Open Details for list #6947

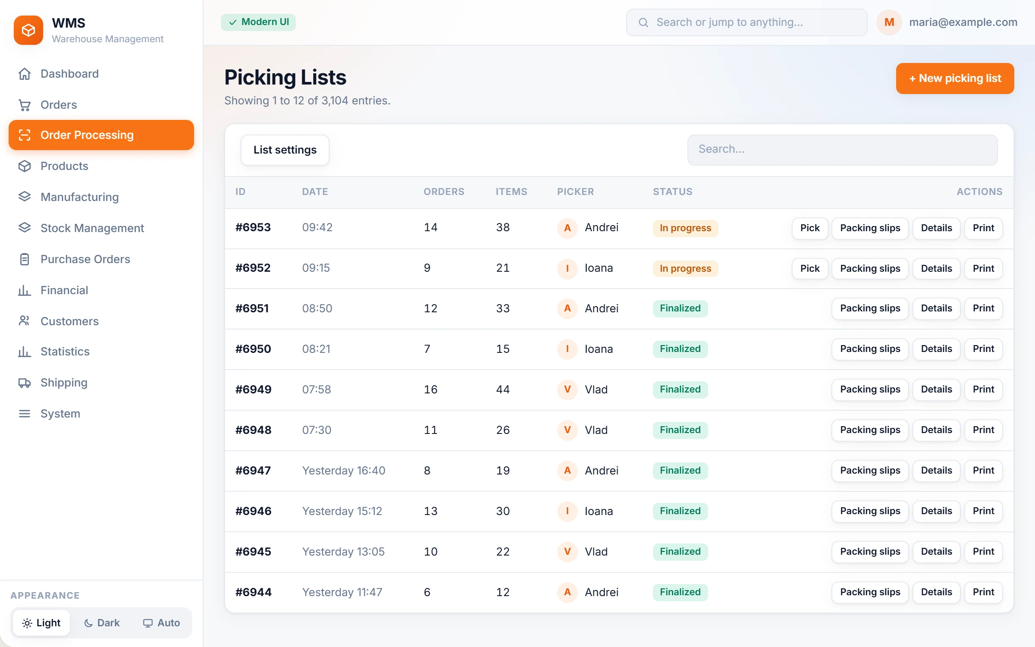(x=936, y=471)
